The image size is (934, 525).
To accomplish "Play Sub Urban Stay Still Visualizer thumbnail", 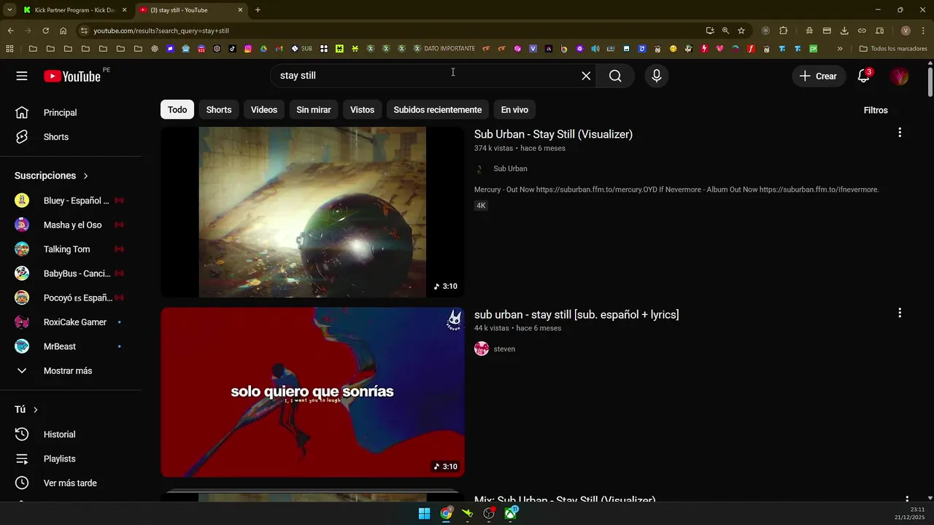I will tap(312, 212).
